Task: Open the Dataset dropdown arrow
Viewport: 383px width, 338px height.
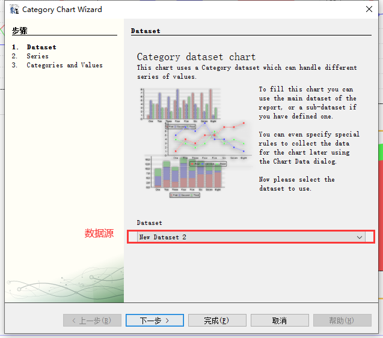Action: click(360, 237)
